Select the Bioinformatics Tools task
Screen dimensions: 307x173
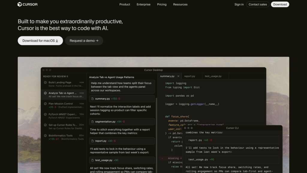pyautogui.click(x=64, y=137)
